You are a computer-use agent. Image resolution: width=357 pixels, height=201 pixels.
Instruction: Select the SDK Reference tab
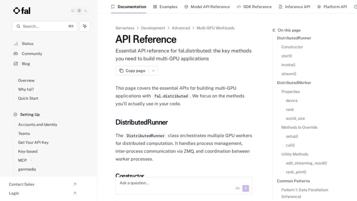(x=254, y=7)
